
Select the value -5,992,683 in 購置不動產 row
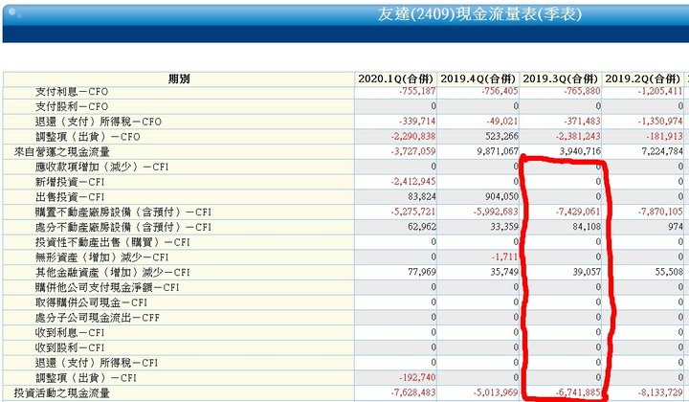click(x=496, y=212)
